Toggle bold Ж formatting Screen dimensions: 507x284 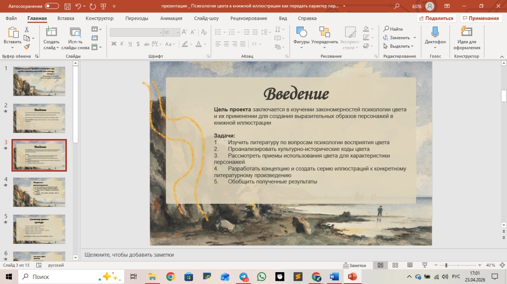coord(114,44)
